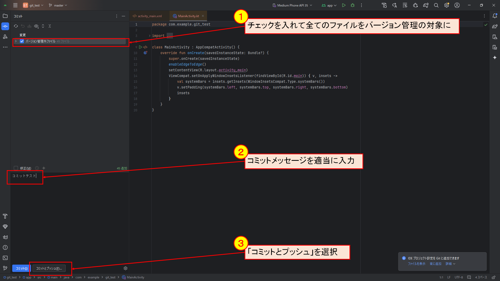Open the Medium Phone API 35 device dropdown
The image size is (500, 281).
292,5
